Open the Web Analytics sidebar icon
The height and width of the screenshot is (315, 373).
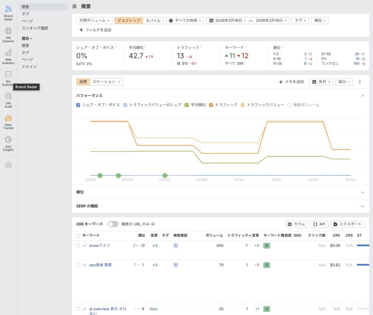(8, 56)
